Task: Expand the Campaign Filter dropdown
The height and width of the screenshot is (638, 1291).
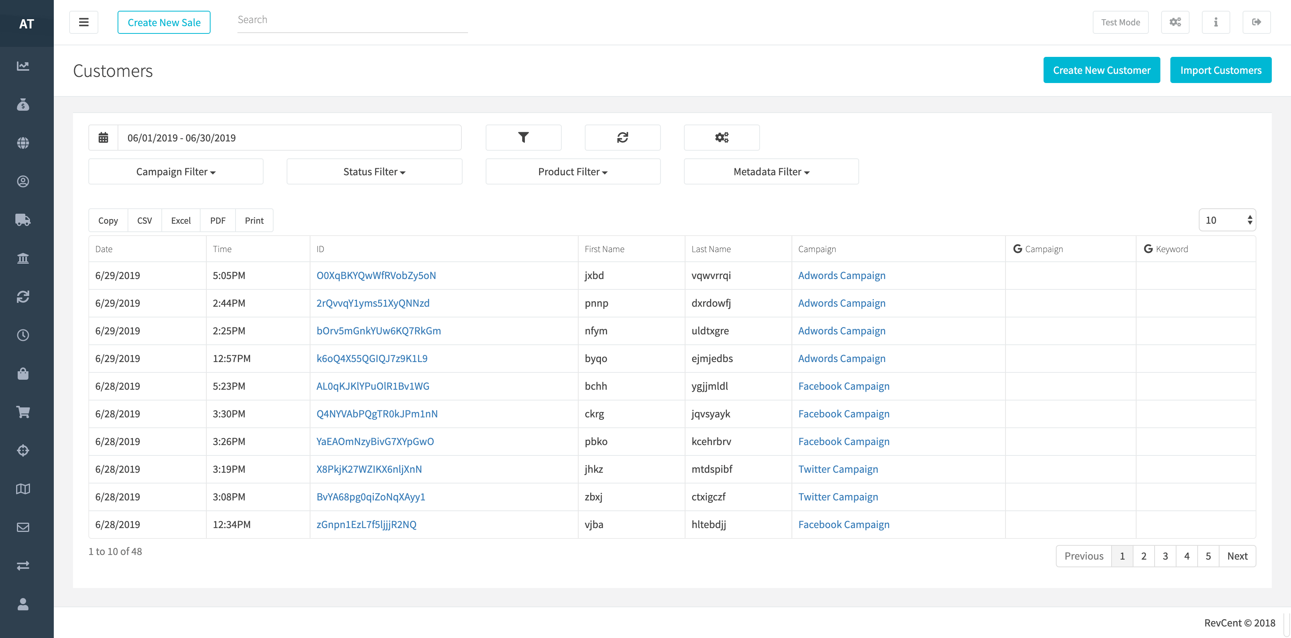Action: click(x=176, y=171)
